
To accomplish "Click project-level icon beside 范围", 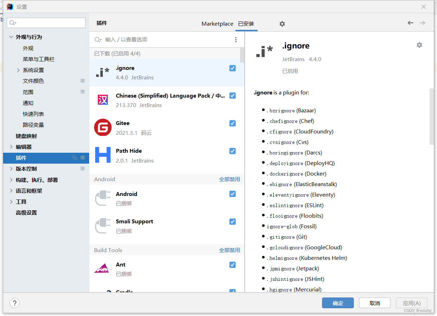I will point(83,92).
